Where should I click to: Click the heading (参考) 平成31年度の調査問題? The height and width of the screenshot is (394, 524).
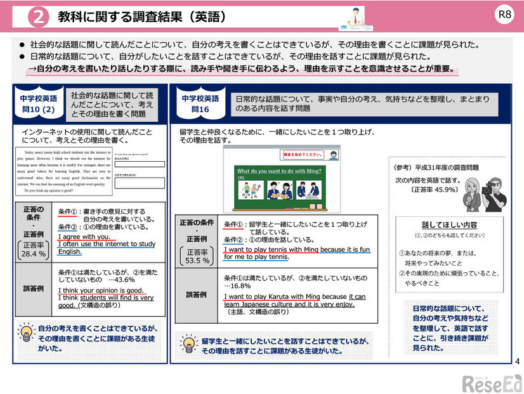436,167
